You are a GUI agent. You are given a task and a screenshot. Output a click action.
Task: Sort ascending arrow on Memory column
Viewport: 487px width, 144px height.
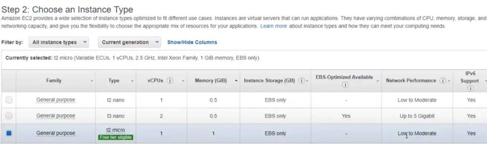tap(237, 81)
